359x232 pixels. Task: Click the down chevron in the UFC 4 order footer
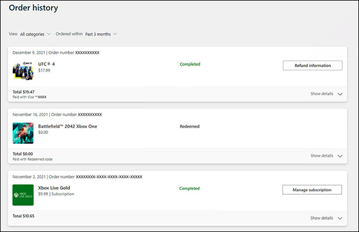coord(340,93)
